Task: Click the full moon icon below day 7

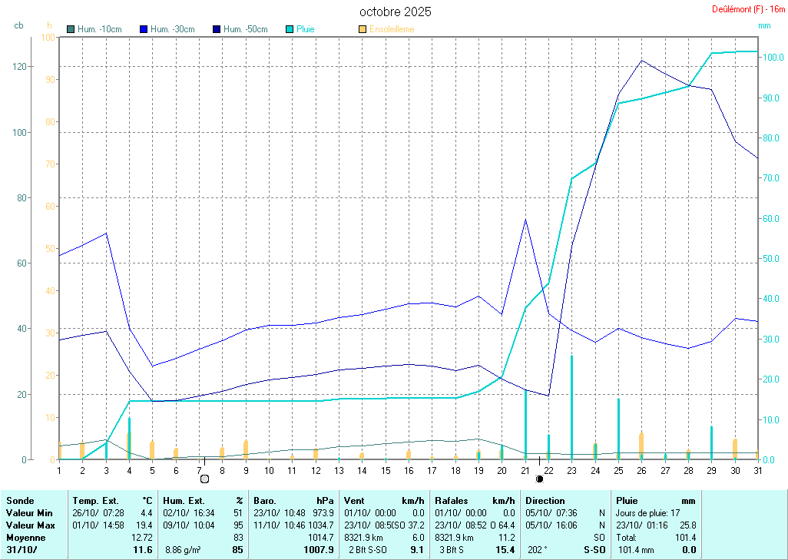Action: pyautogui.click(x=204, y=479)
